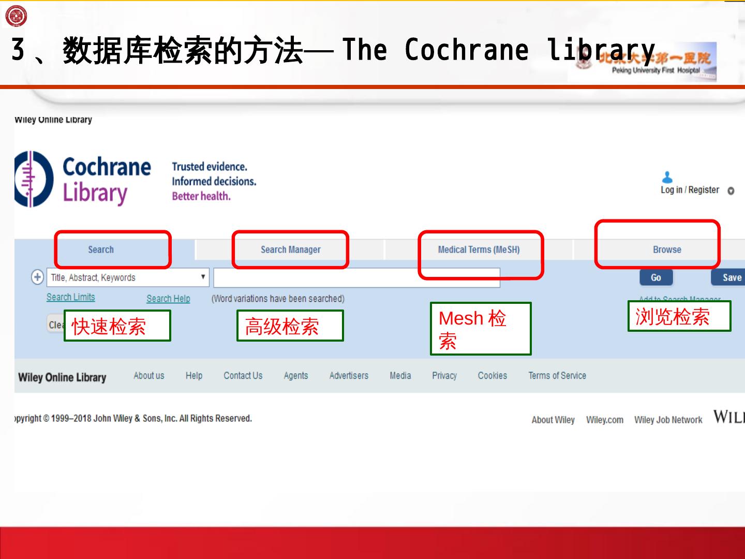This screenshot has height=559, width=745.
Task: Expand the Log in / Register arrow
Action: tap(731, 191)
